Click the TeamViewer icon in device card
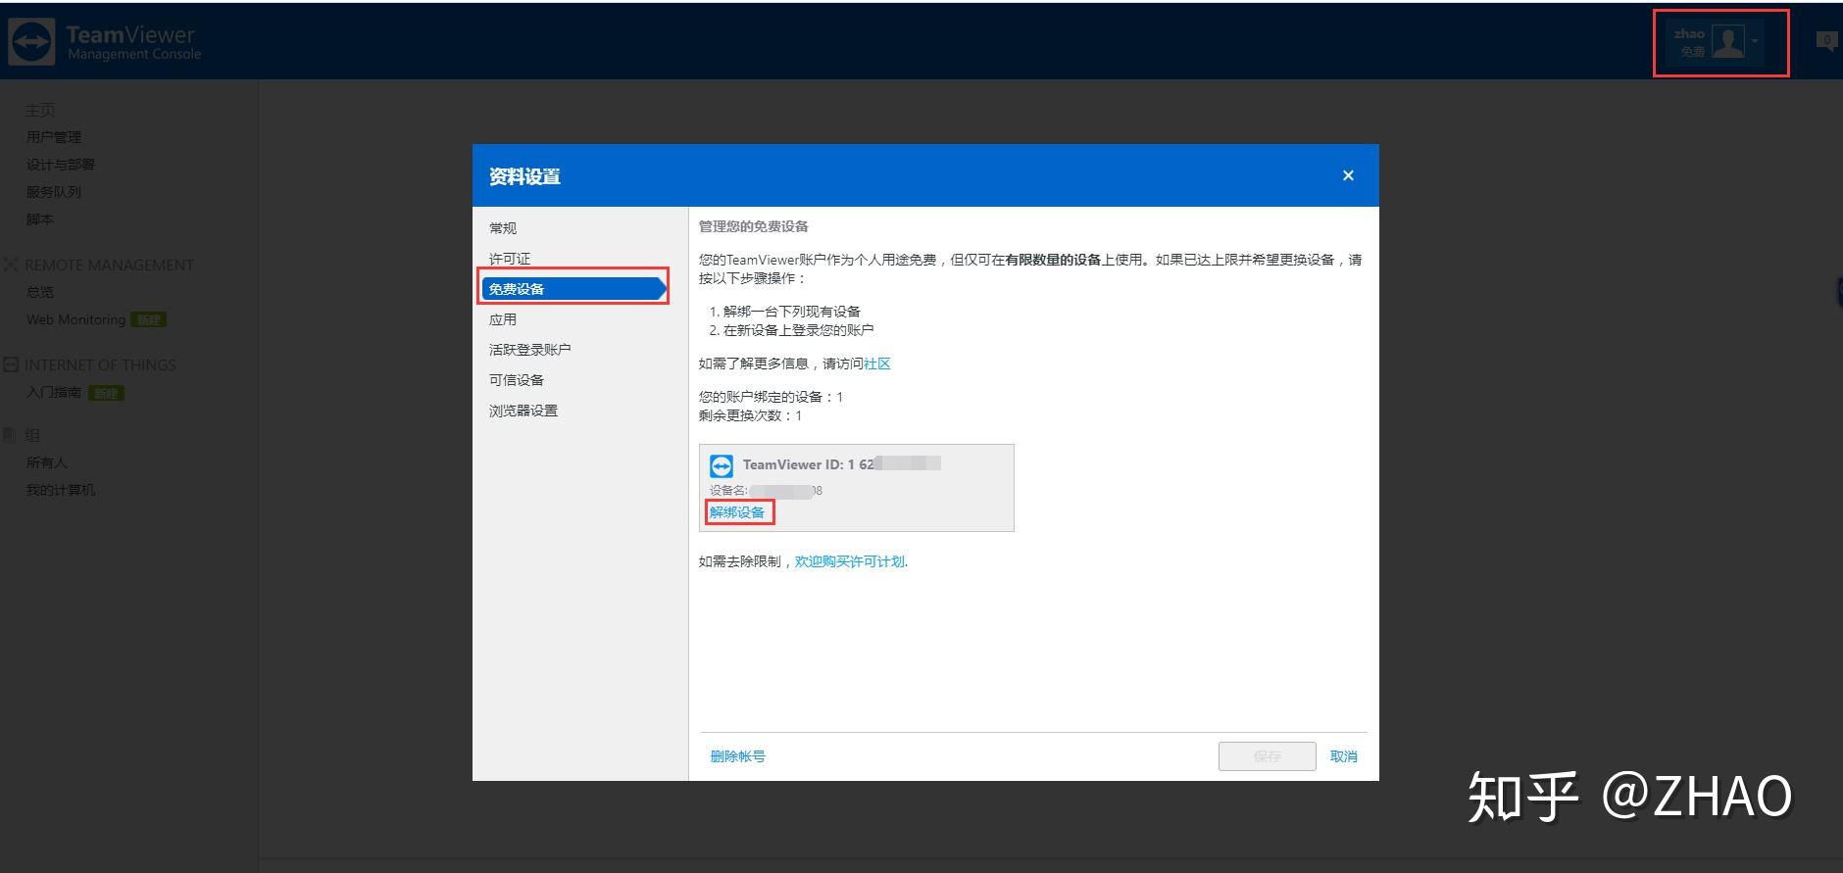Image resolution: width=1843 pixels, height=873 pixels. [x=722, y=465]
